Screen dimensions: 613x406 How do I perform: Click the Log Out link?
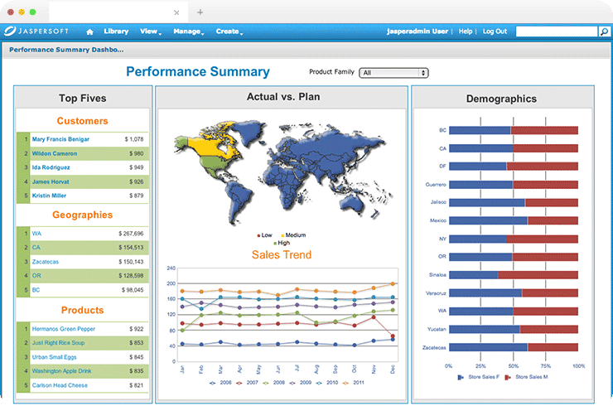[495, 31]
